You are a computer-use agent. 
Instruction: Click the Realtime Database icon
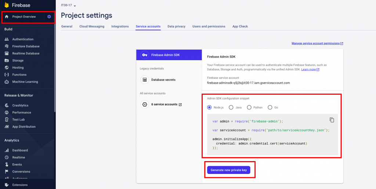7,54
